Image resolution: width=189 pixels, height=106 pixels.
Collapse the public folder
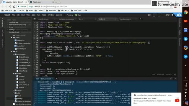click(x=12, y=38)
